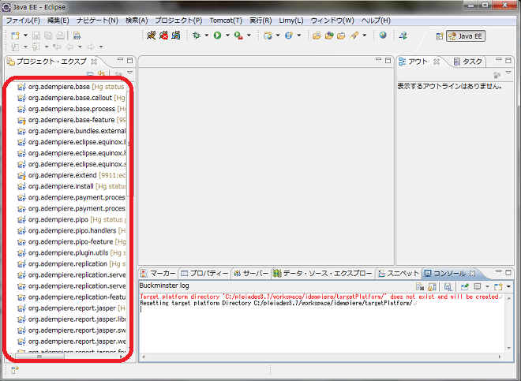Minimize the Outline panel
This screenshot has height=381, width=521.
498,60
